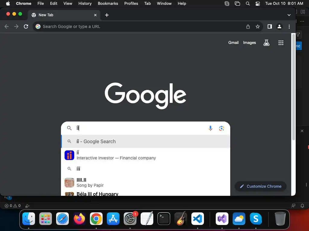
Task: Open the Profiles menu
Action: pos(131,4)
